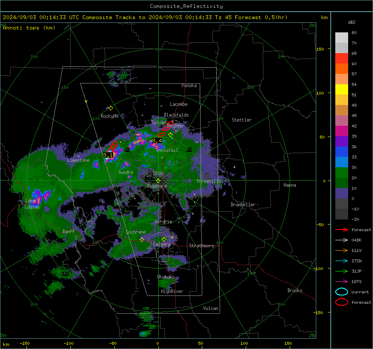Click the green swatch between 30 and 20
The width and height of the screenshot is (373, 349).
342,173
